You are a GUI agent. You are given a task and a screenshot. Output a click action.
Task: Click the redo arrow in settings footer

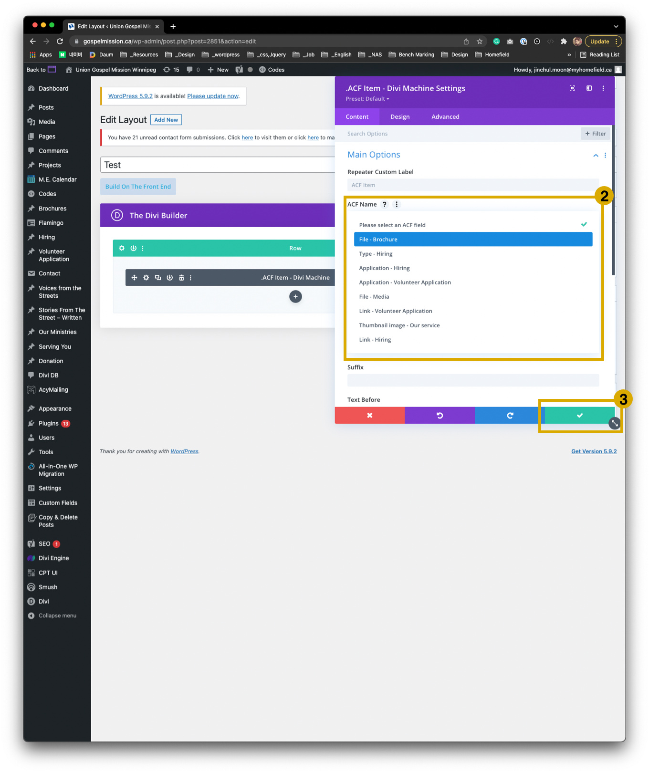(510, 416)
